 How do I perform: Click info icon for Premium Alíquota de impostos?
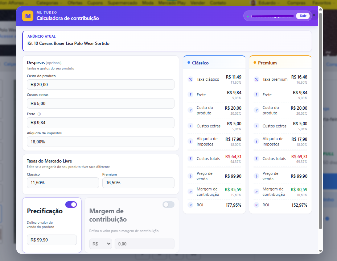click(256, 141)
